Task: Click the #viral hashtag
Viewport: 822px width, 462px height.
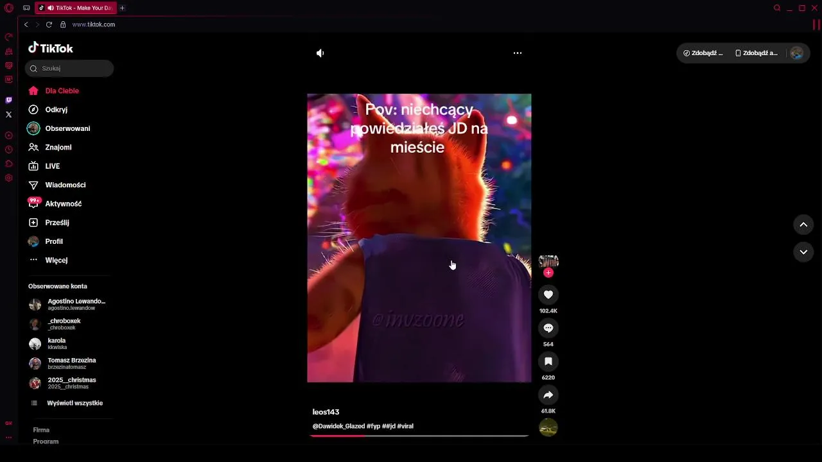Action: [405, 426]
